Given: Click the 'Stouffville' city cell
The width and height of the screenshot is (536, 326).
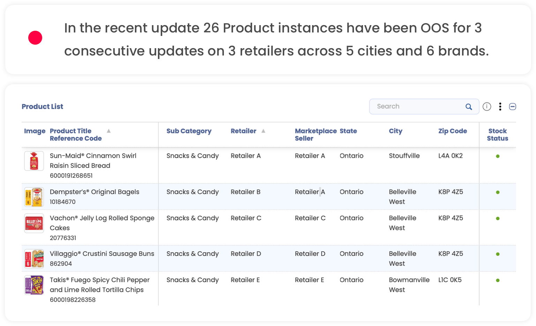Looking at the screenshot, I should coord(404,156).
